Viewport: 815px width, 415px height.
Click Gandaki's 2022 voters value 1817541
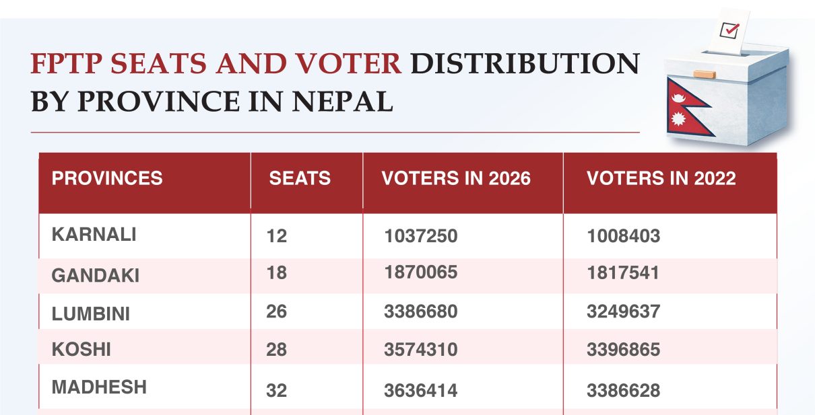tap(623, 273)
